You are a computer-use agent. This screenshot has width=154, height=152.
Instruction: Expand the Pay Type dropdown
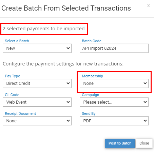click(x=37, y=83)
